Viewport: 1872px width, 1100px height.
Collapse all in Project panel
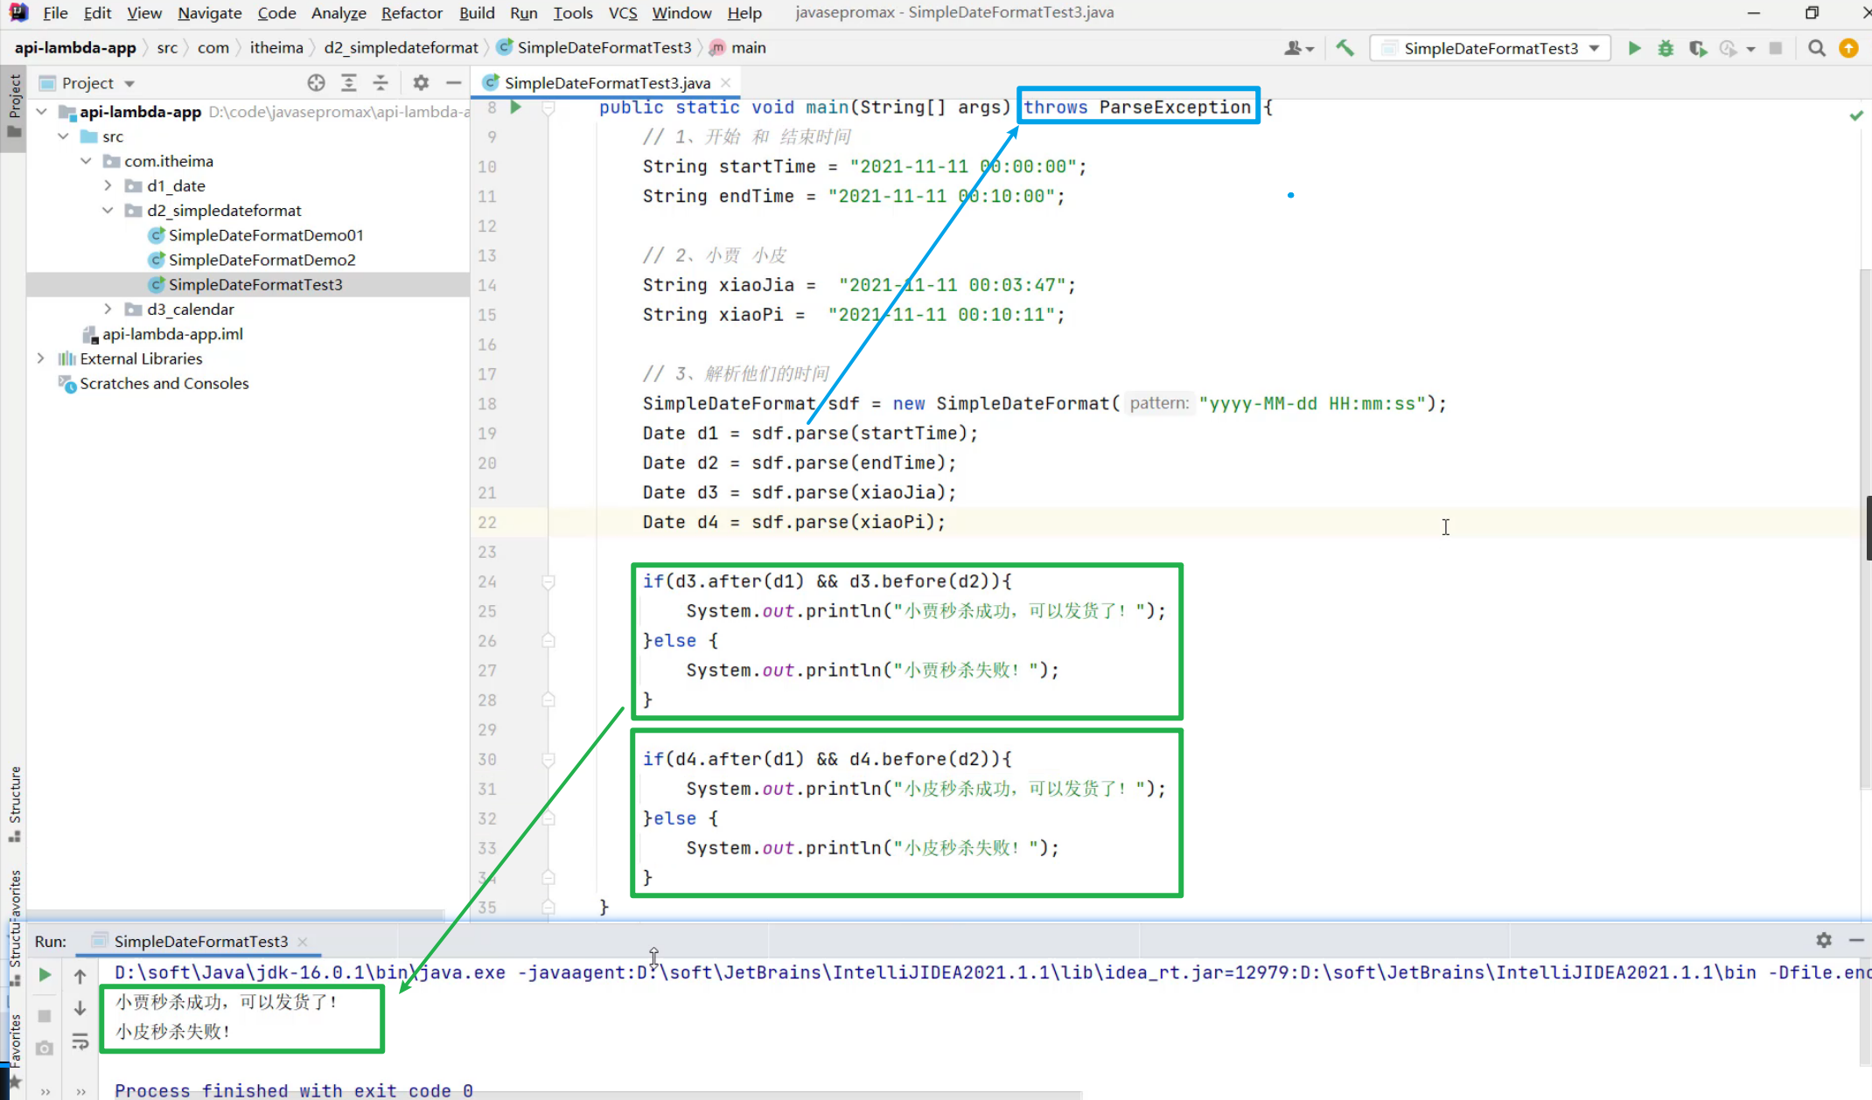[381, 83]
